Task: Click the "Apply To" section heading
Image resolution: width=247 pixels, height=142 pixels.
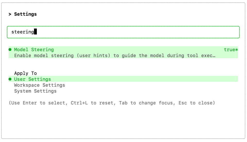Action: pos(25,73)
